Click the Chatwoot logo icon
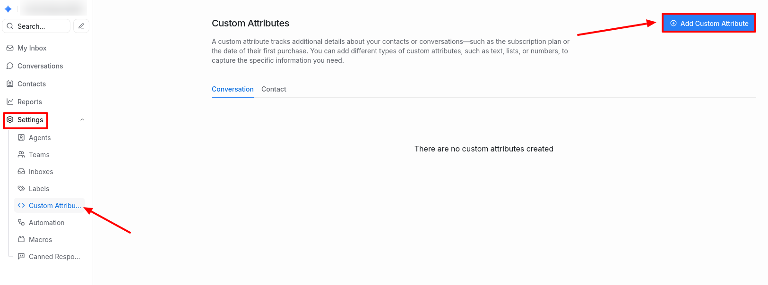Viewport: 768px width, 285px height. point(8,9)
